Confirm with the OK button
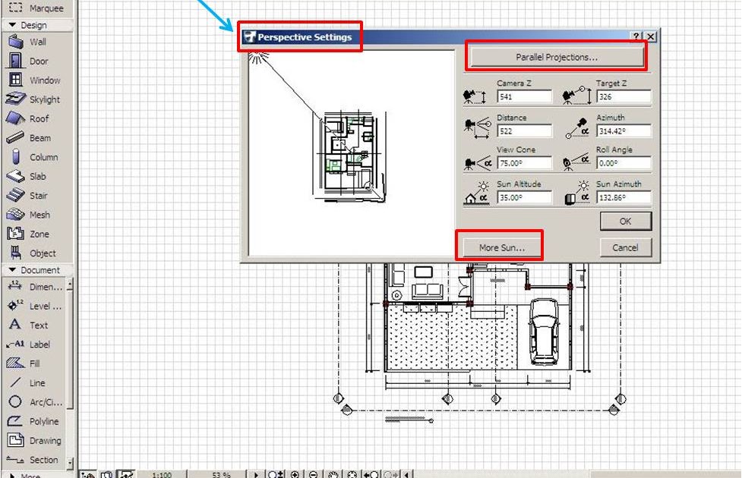This screenshot has width=742, height=478. coord(625,221)
